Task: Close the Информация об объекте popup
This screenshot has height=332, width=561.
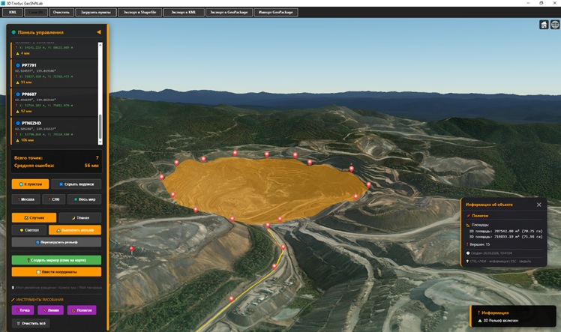Action: (538, 204)
